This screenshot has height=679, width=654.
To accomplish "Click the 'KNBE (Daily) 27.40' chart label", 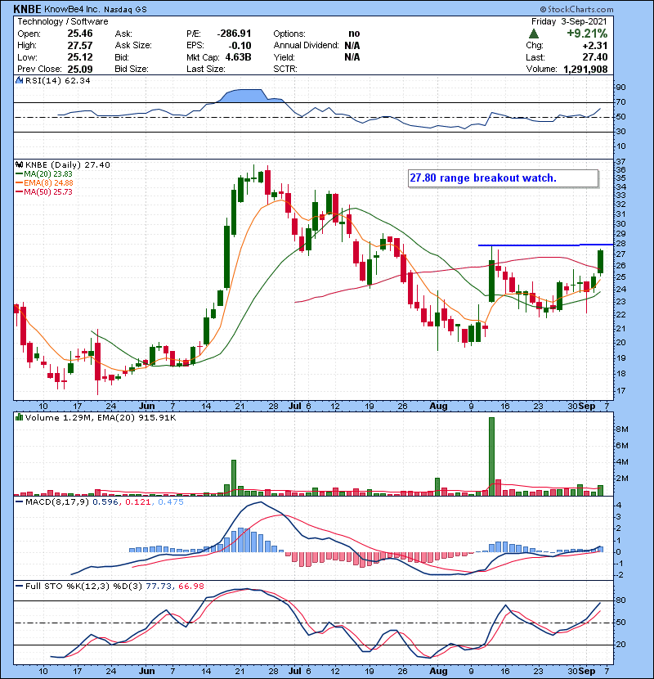I will [x=68, y=164].
